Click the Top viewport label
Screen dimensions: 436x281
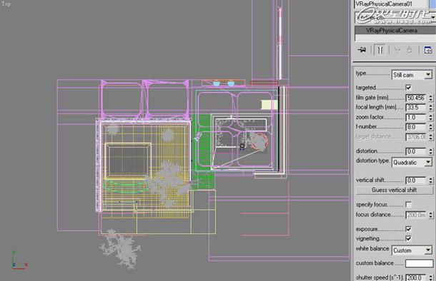pos(6,4)
